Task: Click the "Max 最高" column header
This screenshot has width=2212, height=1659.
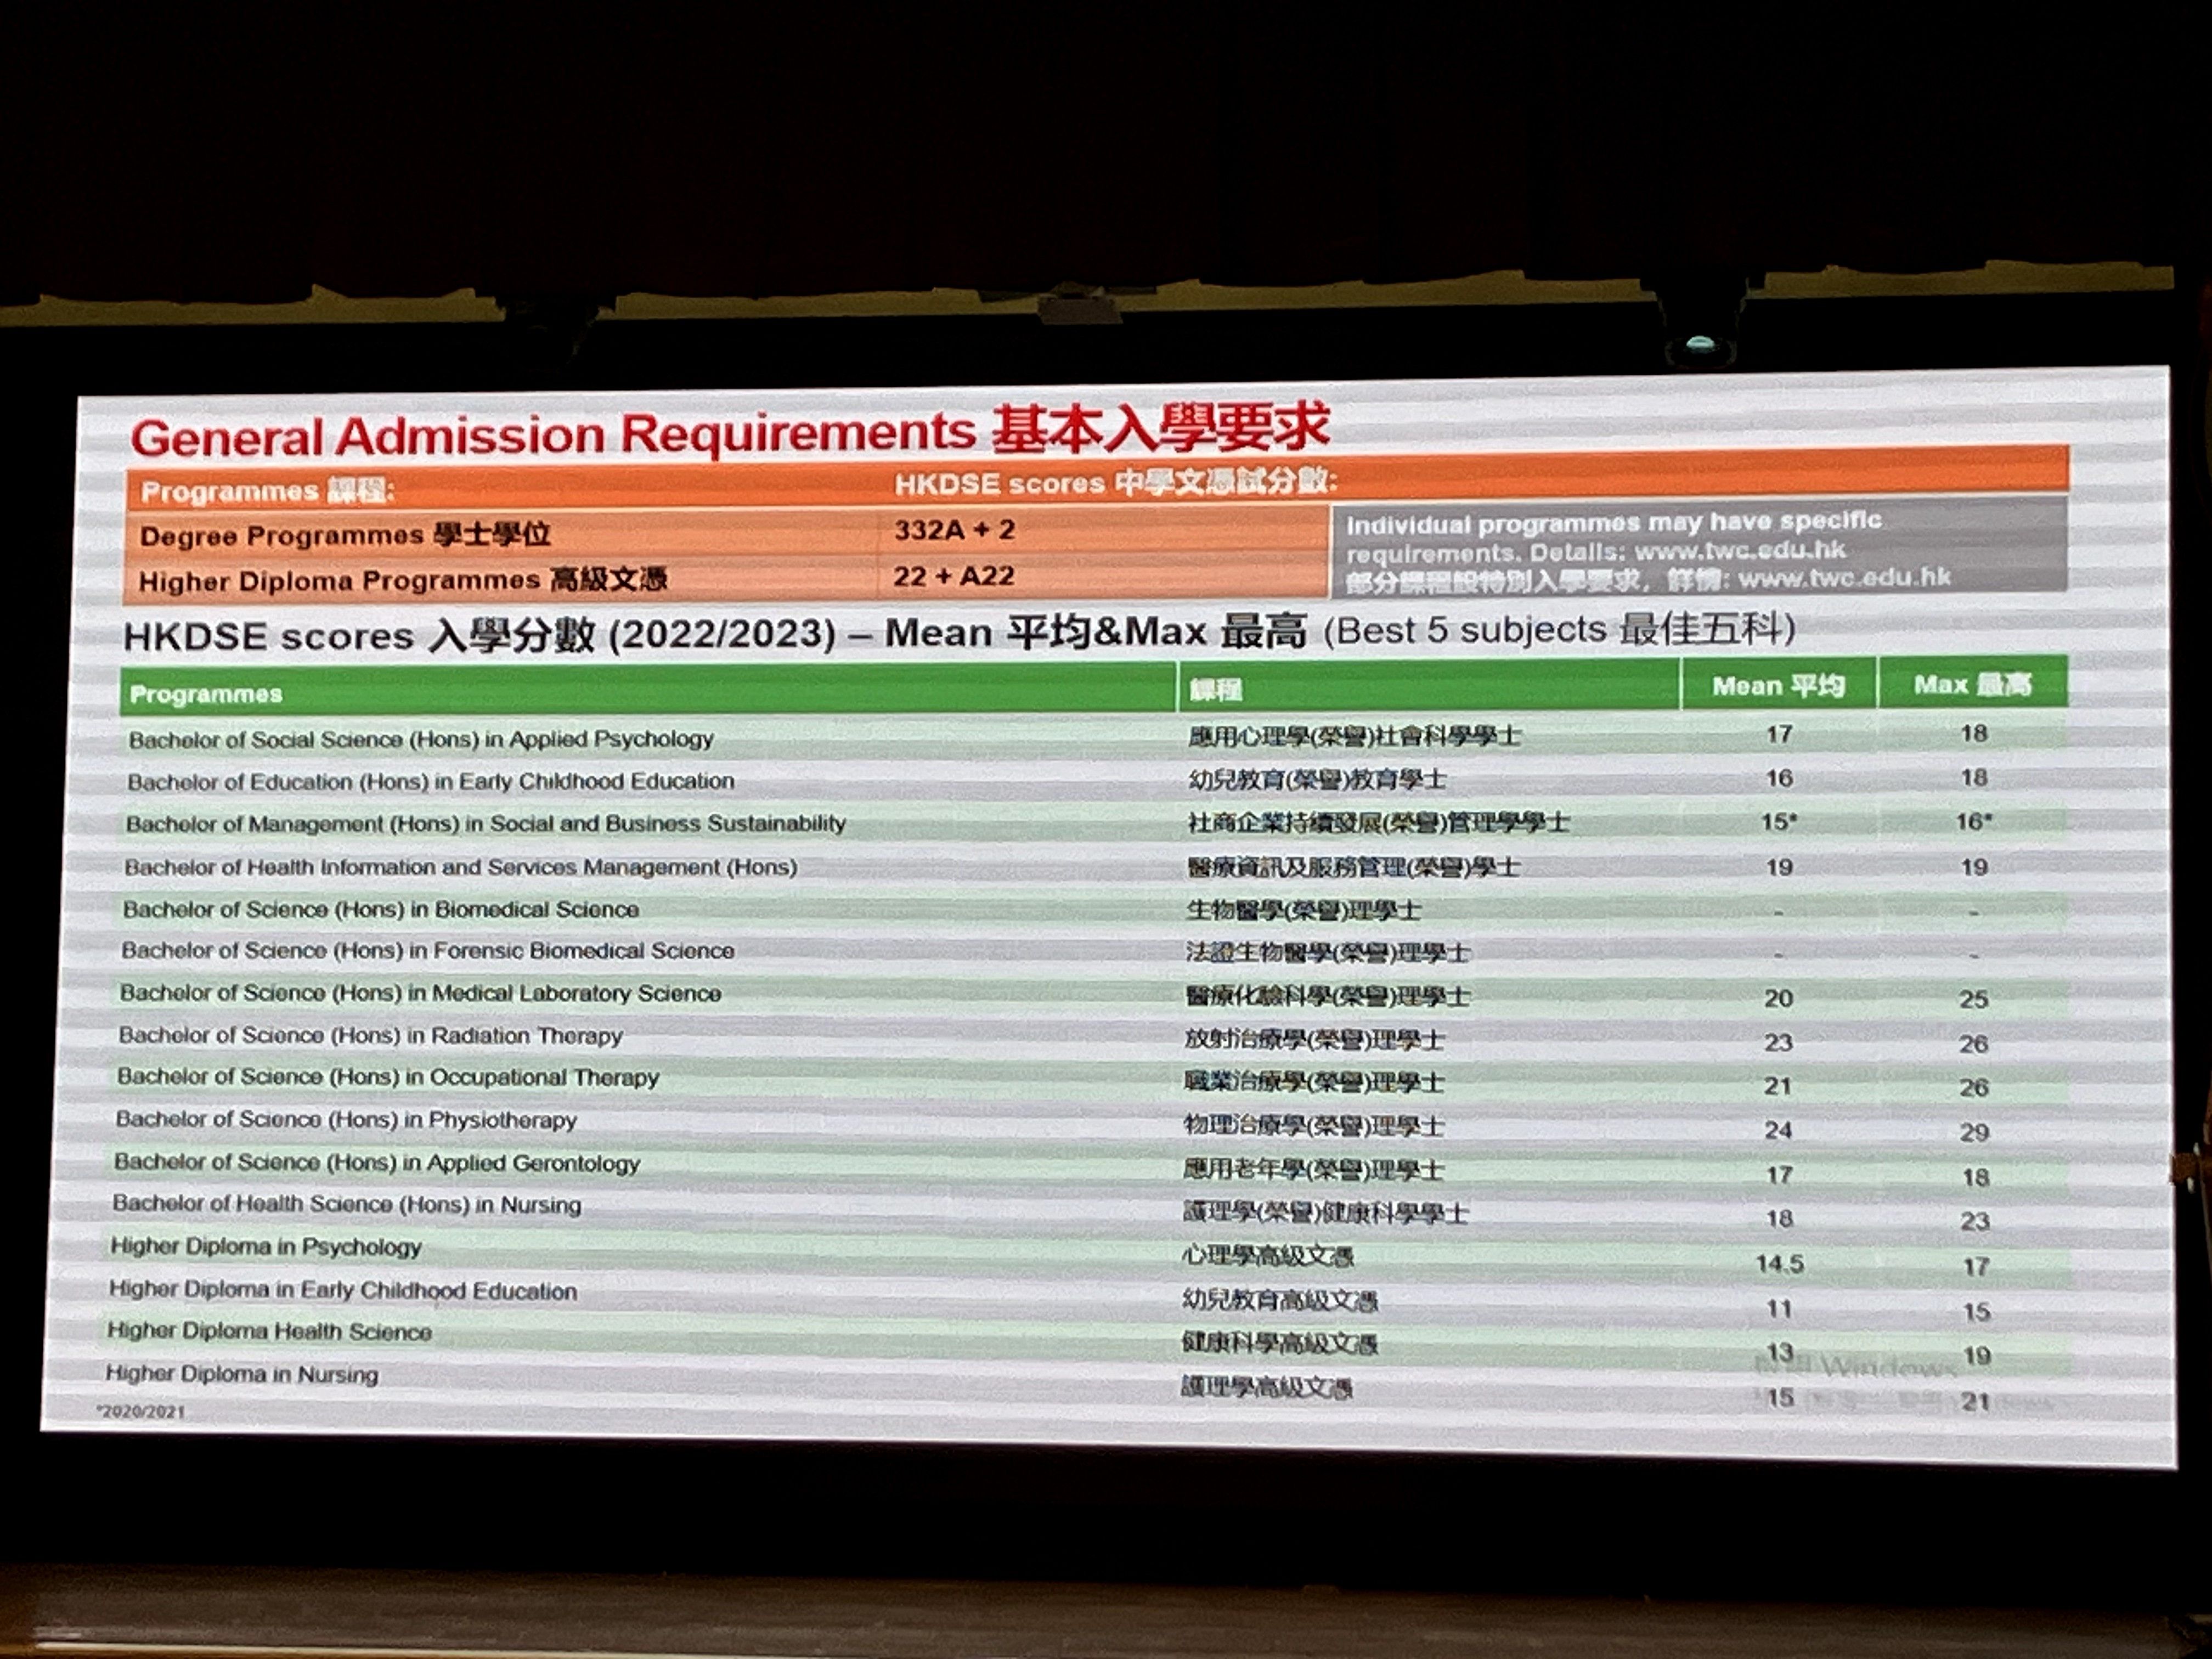Action: coord(1972,685)
